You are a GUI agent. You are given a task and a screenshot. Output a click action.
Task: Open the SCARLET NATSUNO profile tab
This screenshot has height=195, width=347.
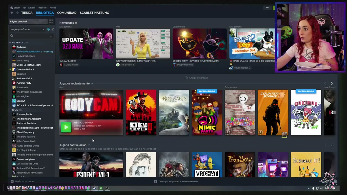coord(94,13)
